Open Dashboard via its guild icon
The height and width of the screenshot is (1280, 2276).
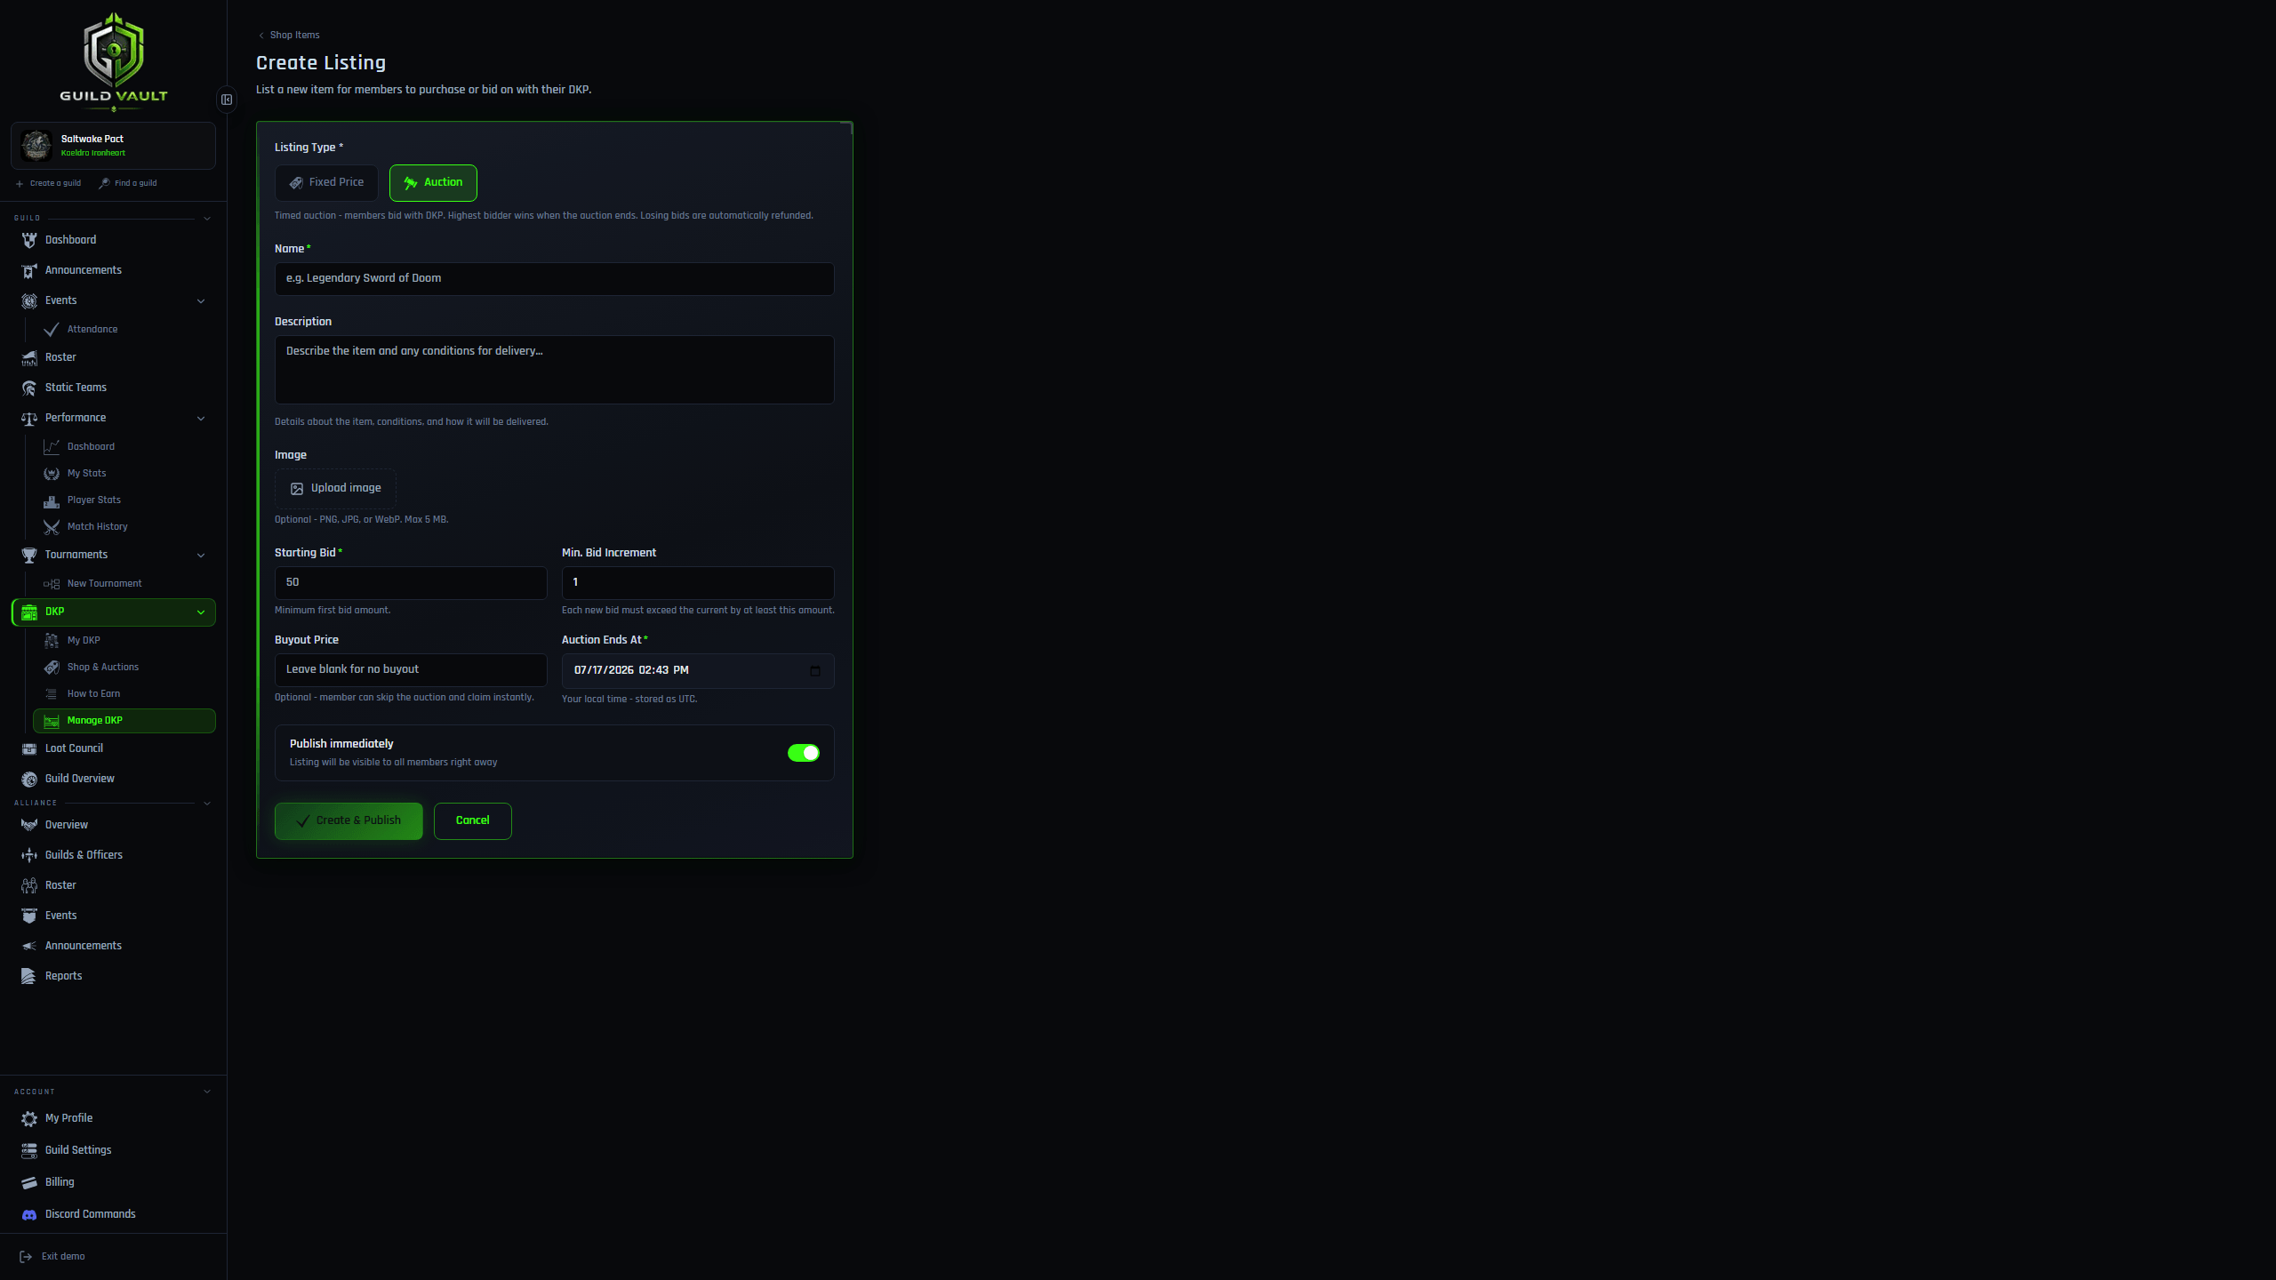tap(29, 240)
